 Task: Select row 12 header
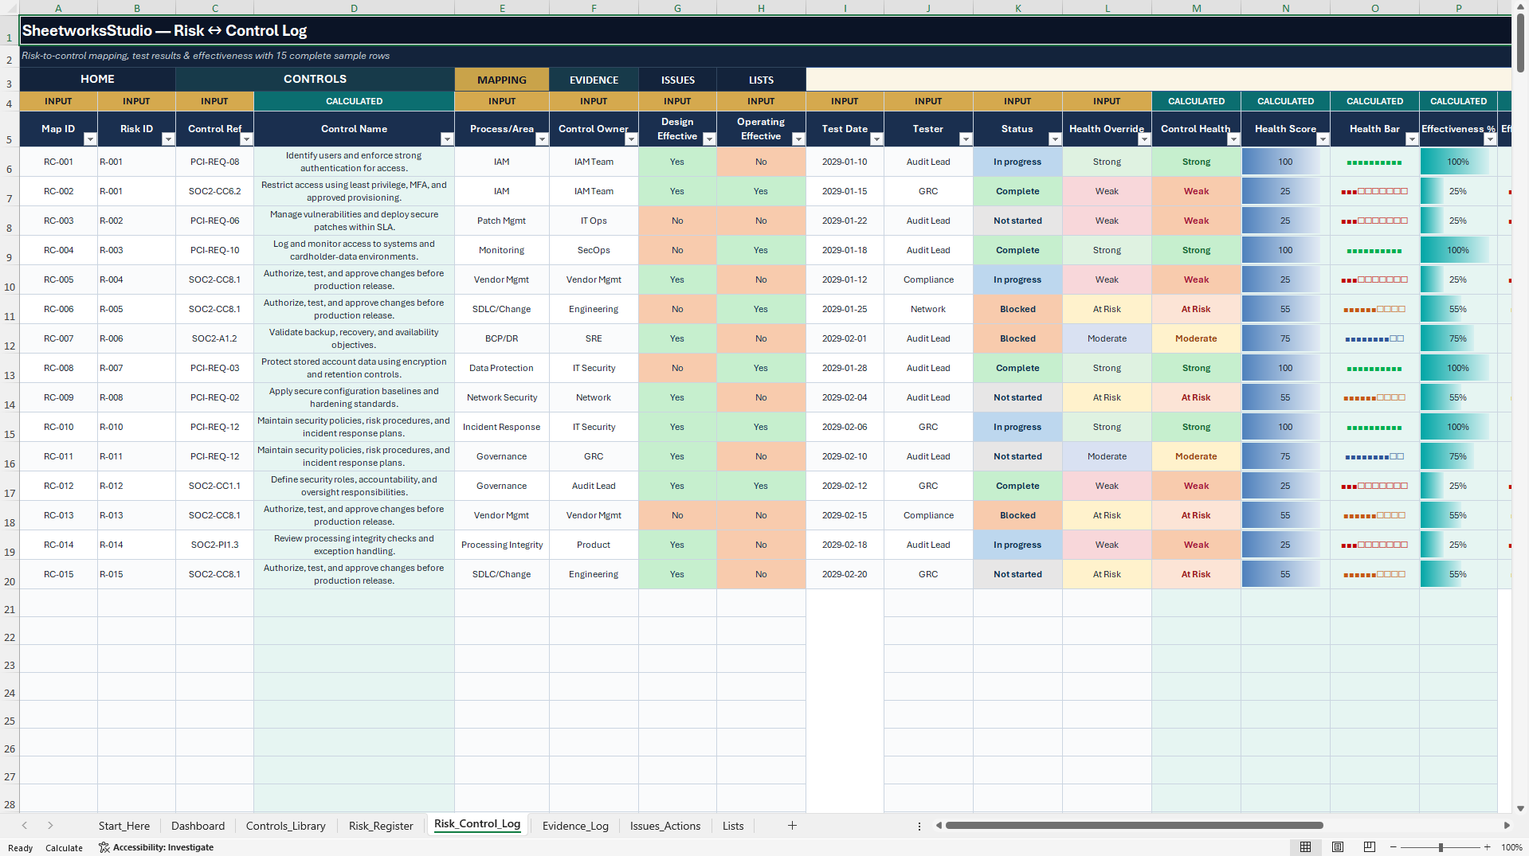pyautogui.click(x=10, y=338)
